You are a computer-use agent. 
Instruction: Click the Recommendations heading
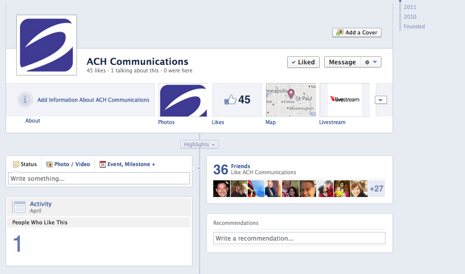pos(236,223)
